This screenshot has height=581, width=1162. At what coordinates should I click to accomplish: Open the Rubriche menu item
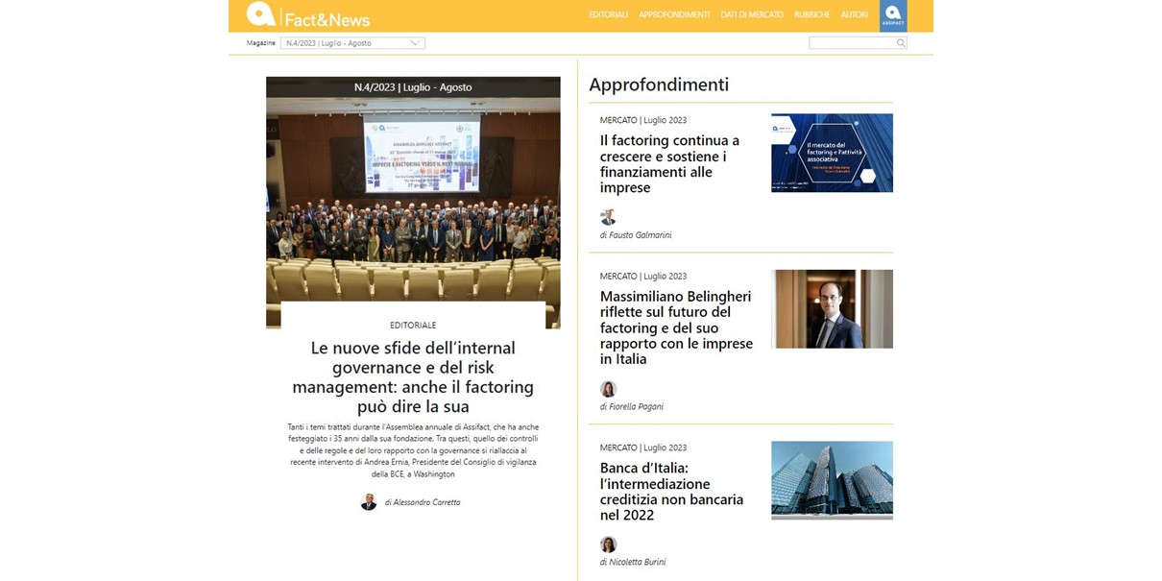point(811,15)
